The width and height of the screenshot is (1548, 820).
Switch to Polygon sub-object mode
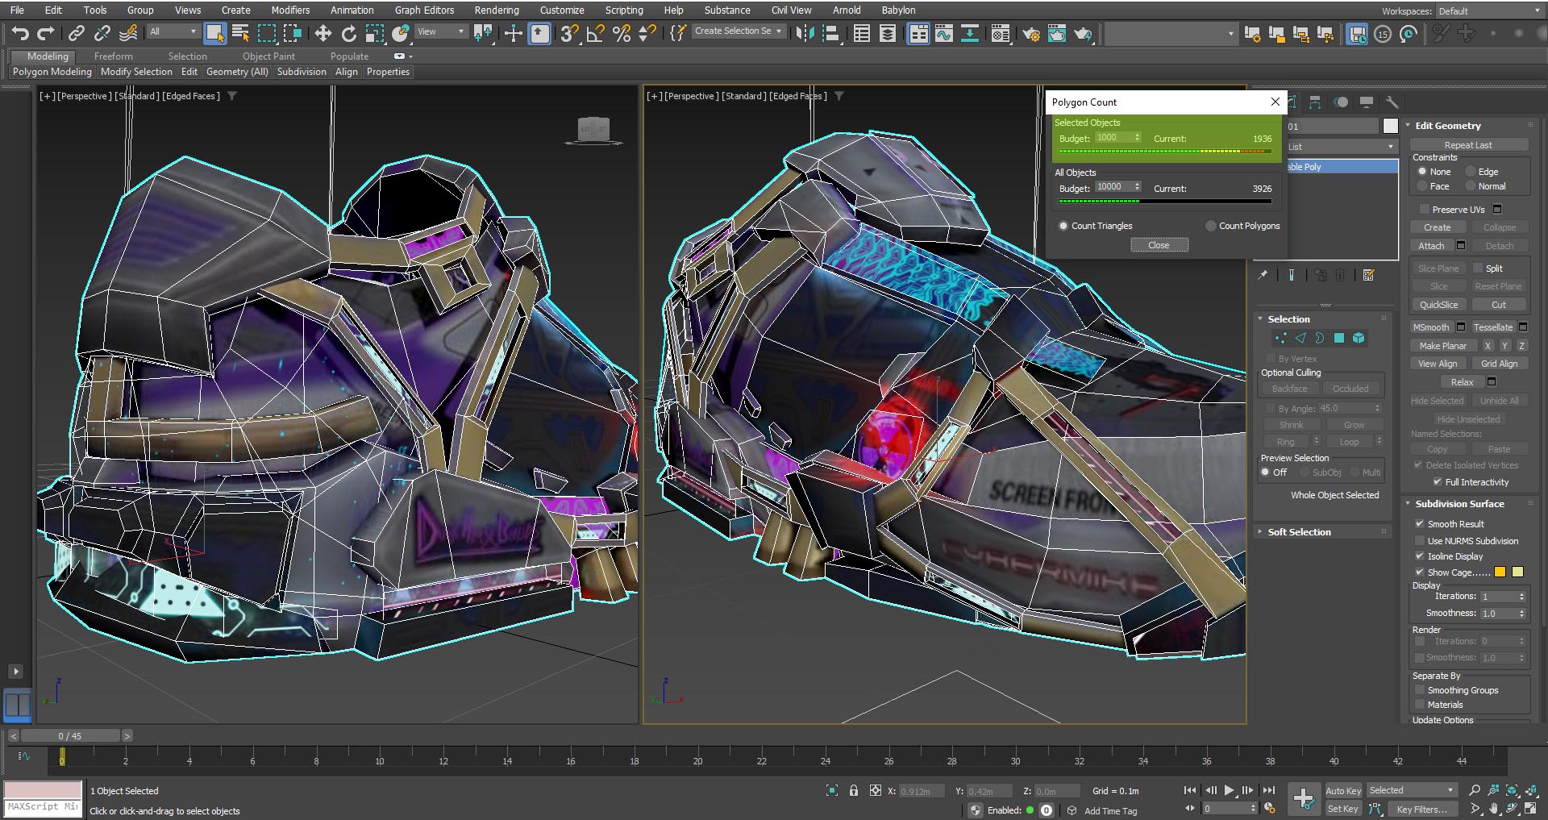coord(1339,338)
